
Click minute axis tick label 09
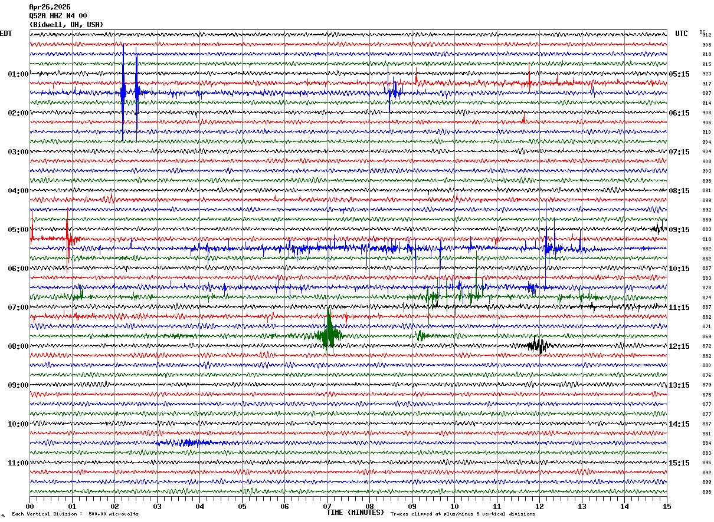click(x=412, y=506)
